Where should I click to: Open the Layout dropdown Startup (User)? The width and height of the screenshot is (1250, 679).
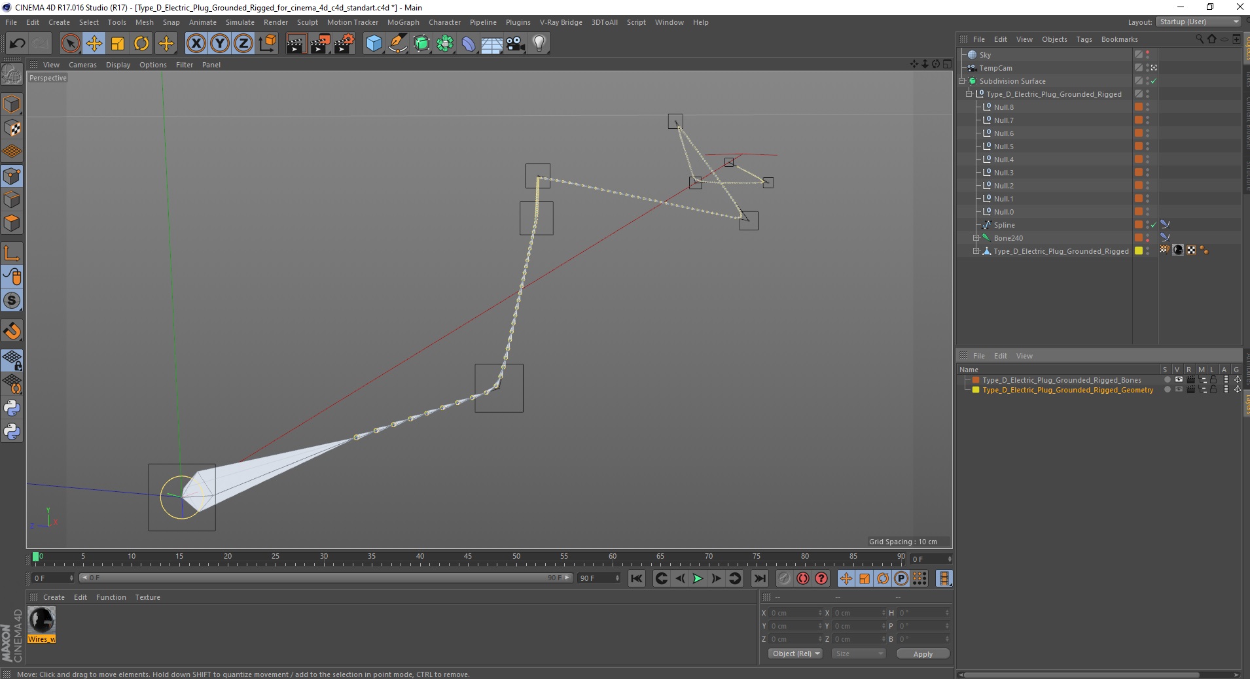1198,22
